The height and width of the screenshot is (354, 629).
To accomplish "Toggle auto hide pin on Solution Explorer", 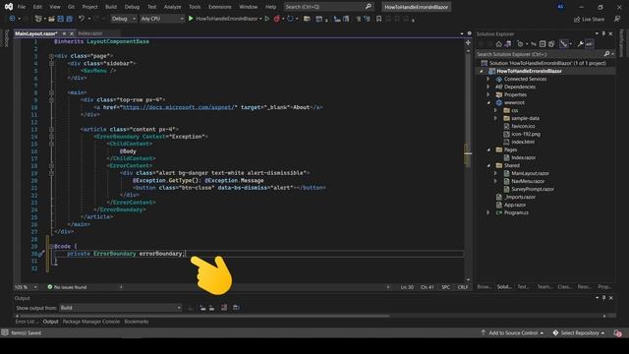I will tap(603, 33).
